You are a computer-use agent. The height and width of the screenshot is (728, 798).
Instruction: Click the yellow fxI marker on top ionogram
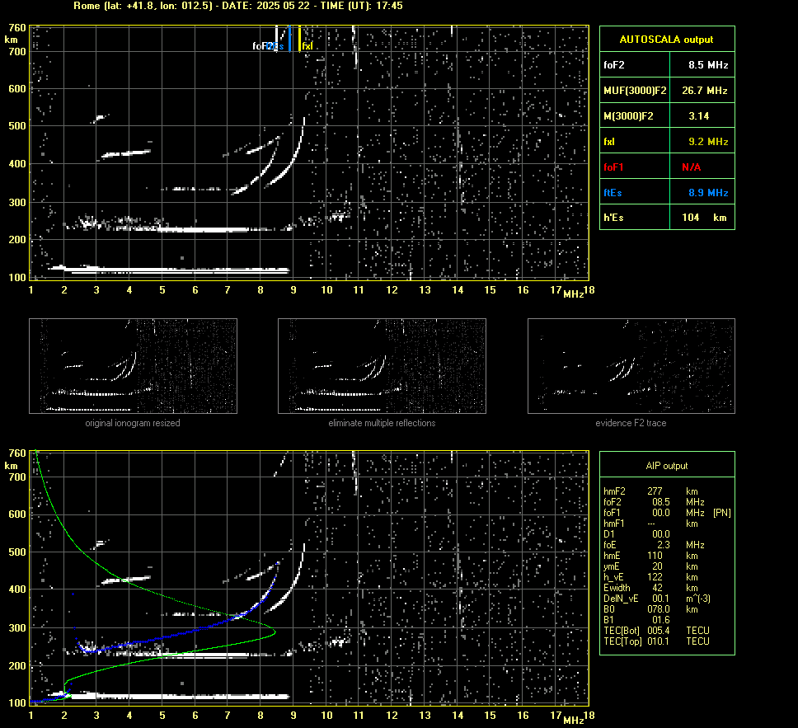[299, 39]
